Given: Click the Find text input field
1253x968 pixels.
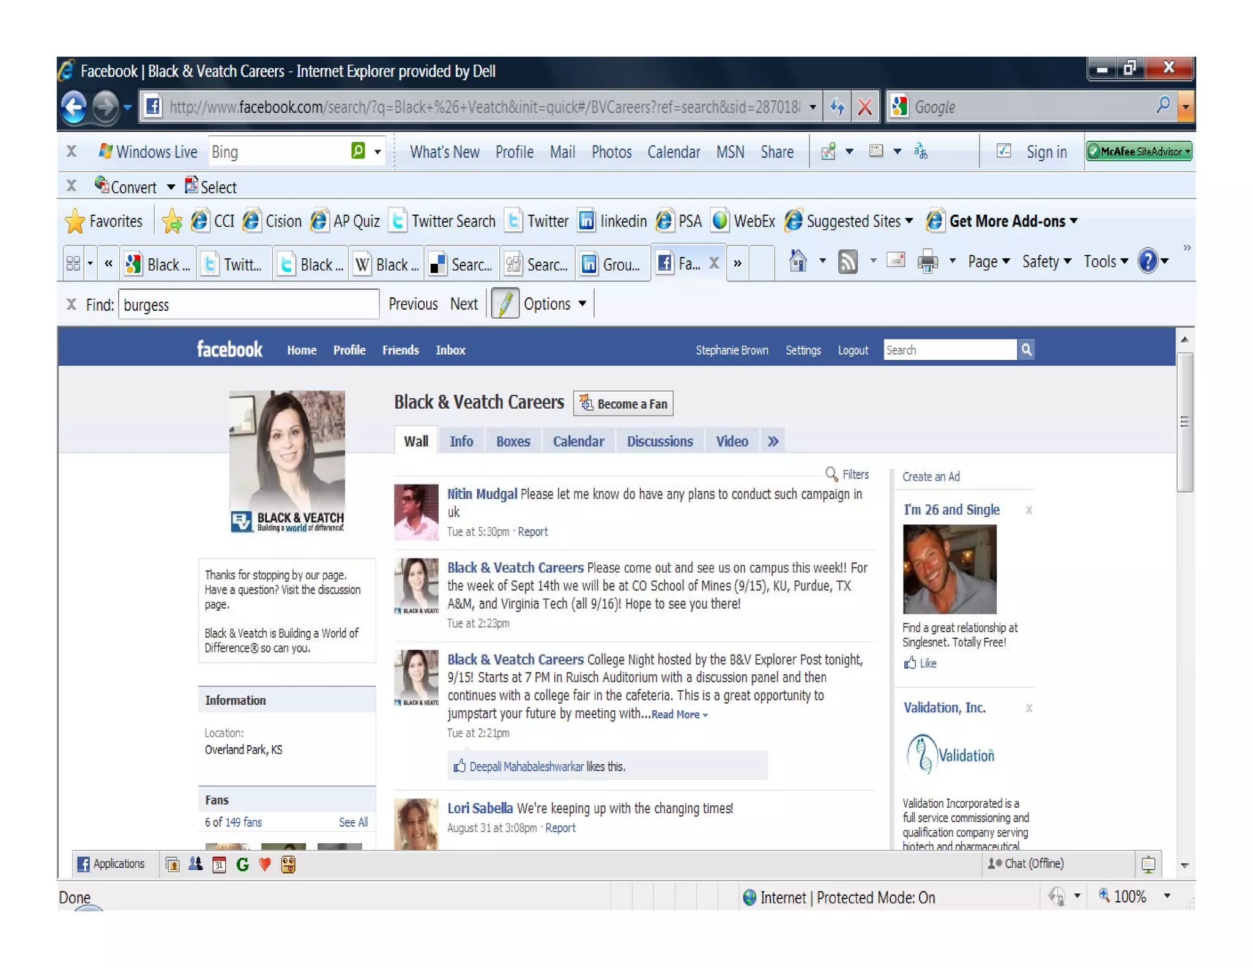Looking at the screenshot, I should [x=248, y=305].
